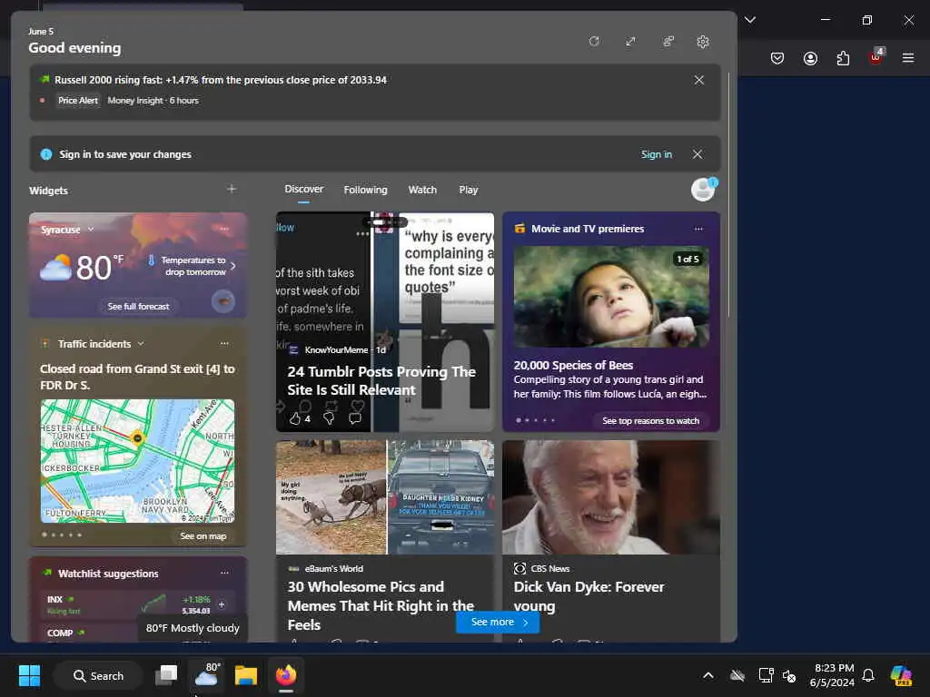This screenshot has width=930, height=697.
Task: Open Firefox account icon
Action: click(810, 58)
